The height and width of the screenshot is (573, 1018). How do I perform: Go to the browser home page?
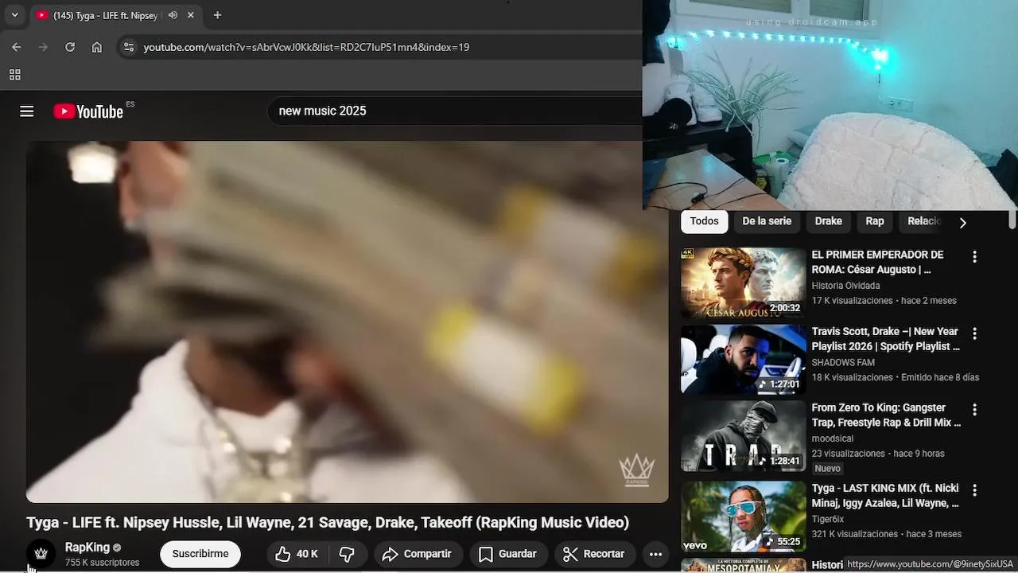[97, 47]
